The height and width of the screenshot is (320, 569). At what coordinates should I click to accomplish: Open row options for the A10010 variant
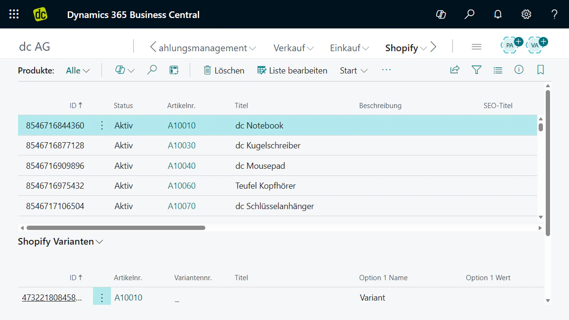click(101, 298)
